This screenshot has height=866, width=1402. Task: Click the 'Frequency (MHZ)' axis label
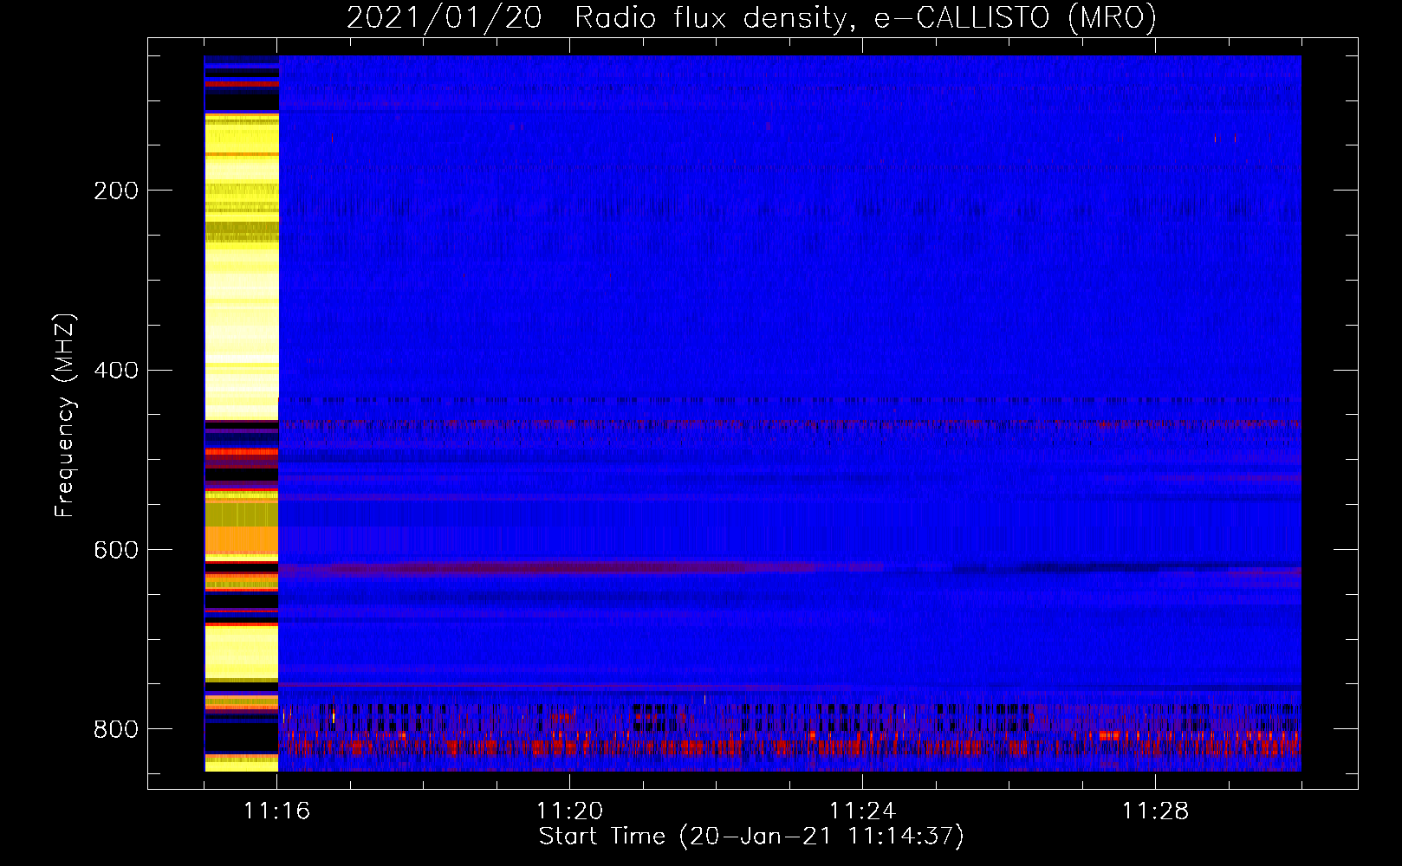pos(65,415)
